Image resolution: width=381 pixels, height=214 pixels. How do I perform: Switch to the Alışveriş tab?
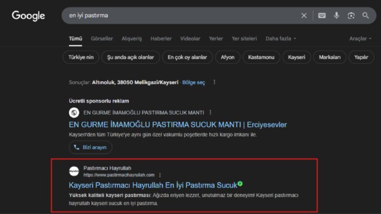coord(132,38)
